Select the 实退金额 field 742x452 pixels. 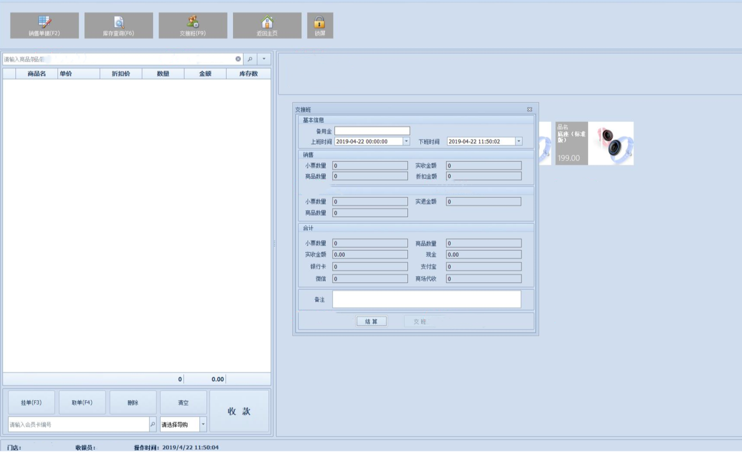tap(483, 202)
